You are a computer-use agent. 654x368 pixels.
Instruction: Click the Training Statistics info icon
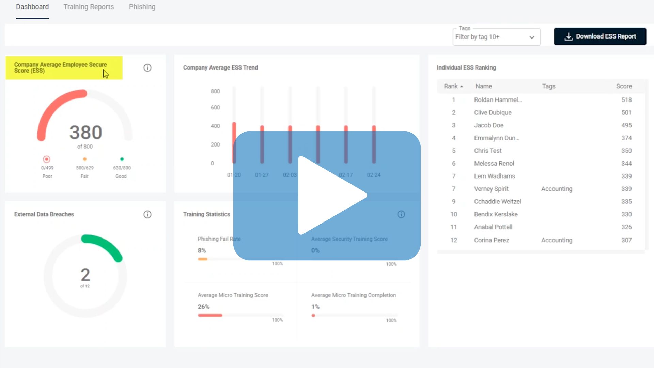click(401, 214)
